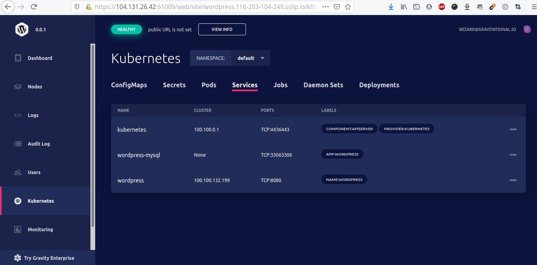Switch to the Daemon Sets tab
The height and width of the screenshot is (265, 537).
coord(323,85)
